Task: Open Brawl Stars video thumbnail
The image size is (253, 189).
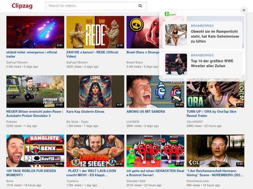Action: [x=143, y=32]
